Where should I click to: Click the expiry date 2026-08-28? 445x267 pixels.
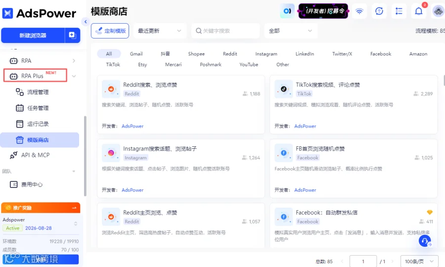38,228
